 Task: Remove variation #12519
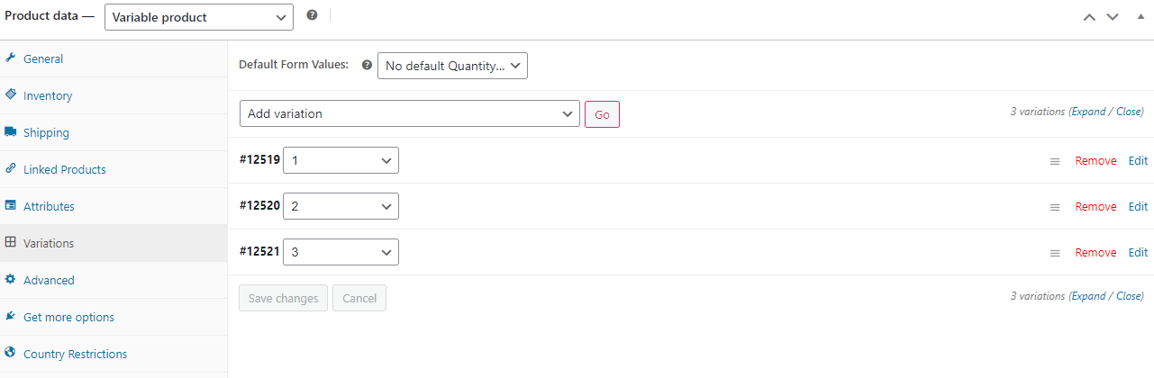(1095, 161)
